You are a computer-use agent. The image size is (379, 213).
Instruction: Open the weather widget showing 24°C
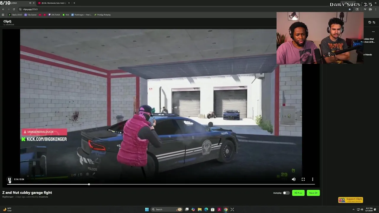pyautogui.click(x=7, y=209)
